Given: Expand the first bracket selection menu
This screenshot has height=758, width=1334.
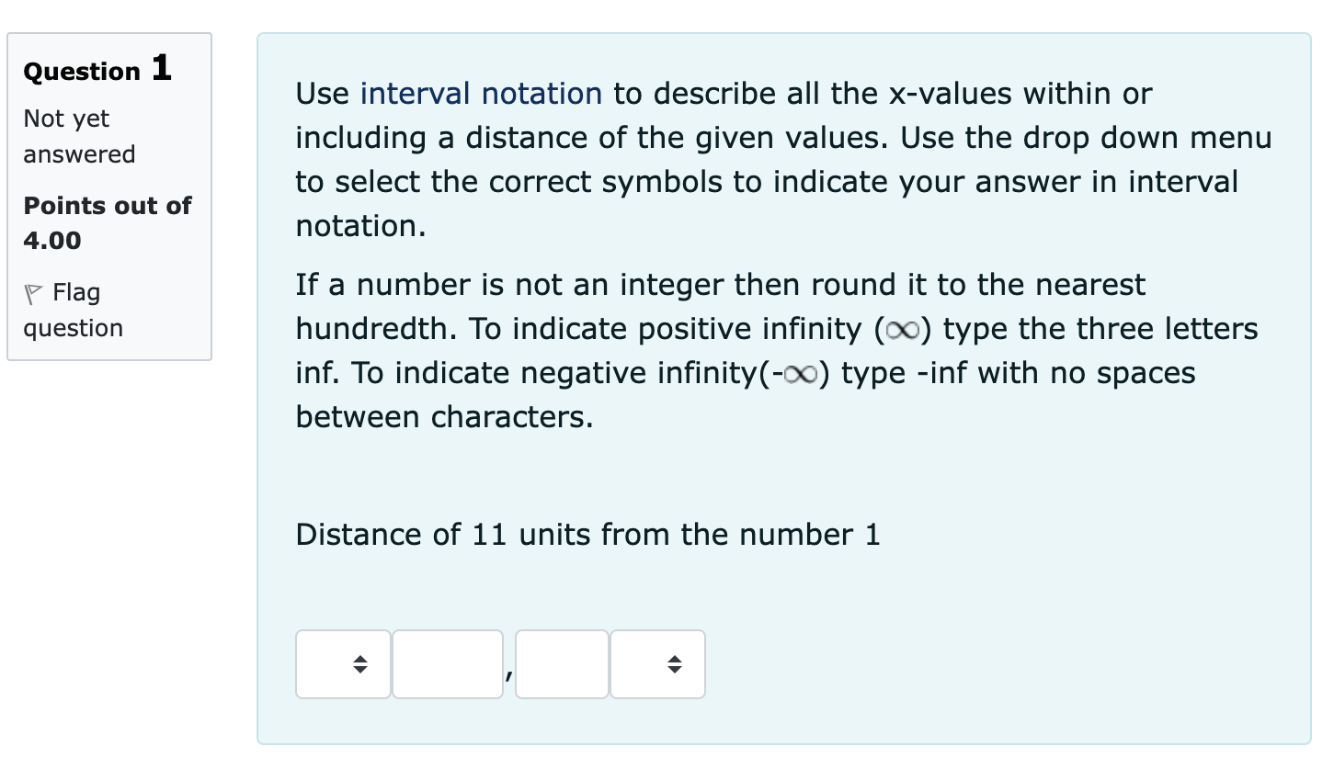Looking at the screenshot, I should coord(342,663).
